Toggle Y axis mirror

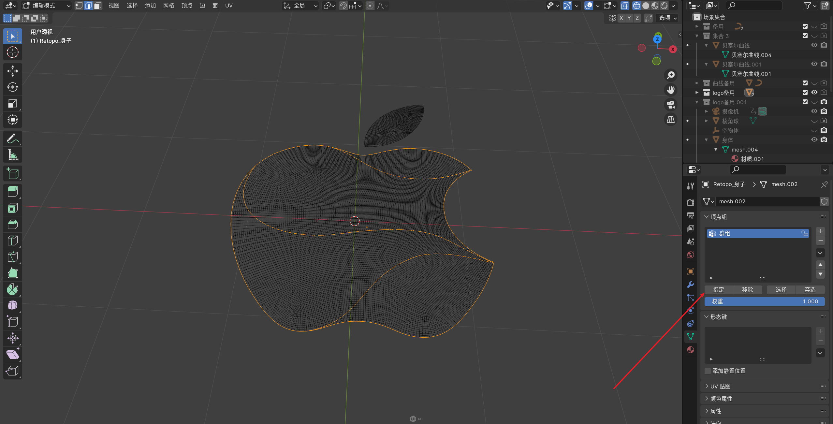coord(629,18)
